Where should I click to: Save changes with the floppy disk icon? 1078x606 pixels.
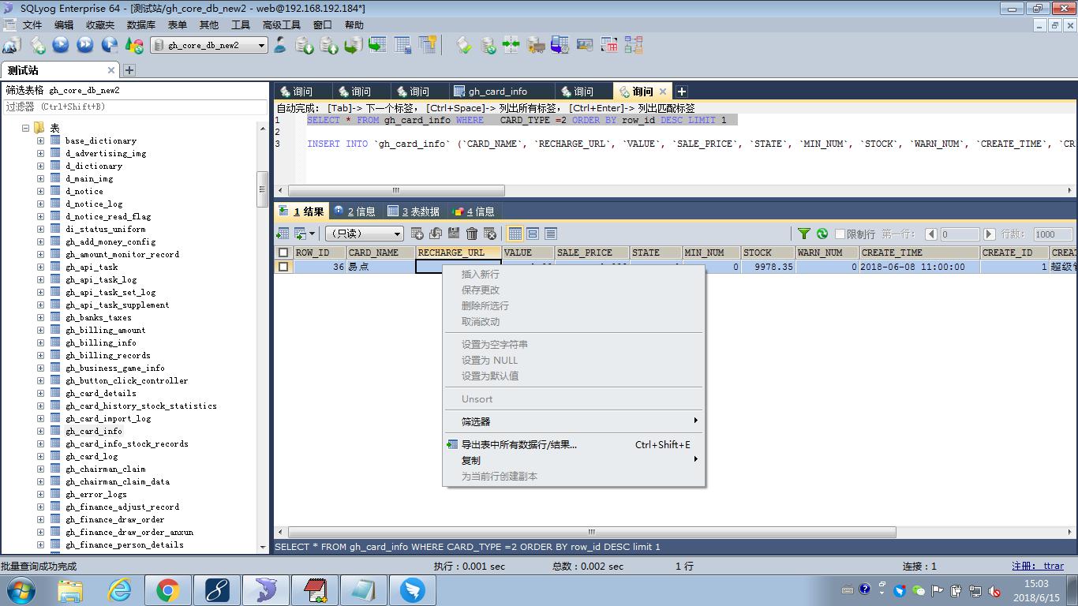coord(454,234)
